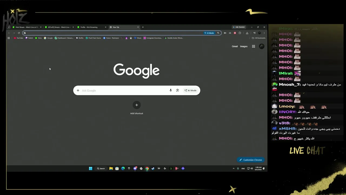346x195 pixels.
Task: Open the Buildle Arabic Word bookmark
Action: pyautogui.click(x=174, y=38)
